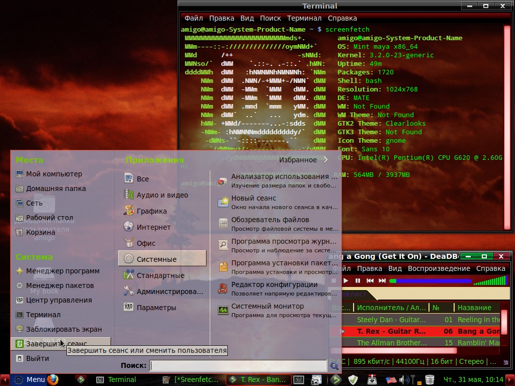The width and height of the screenshot is (515, 386).
Task: Click the Поиск input field
Action: [238, 365]
